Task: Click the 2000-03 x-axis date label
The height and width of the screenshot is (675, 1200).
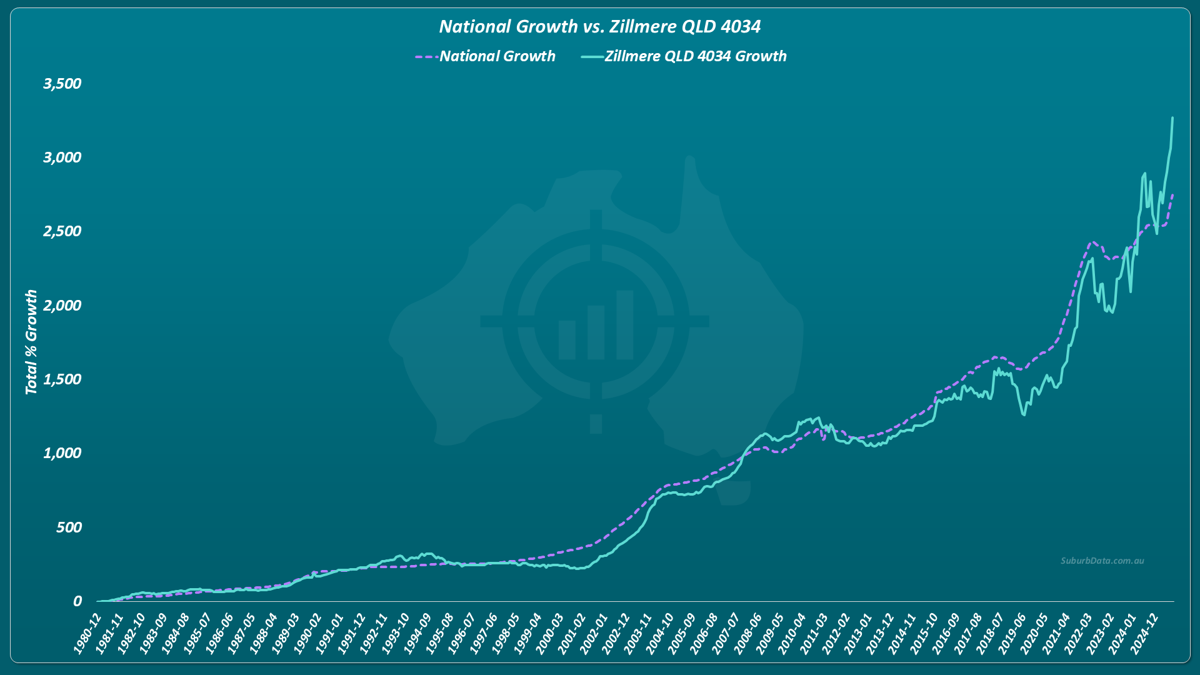Action: (x=549, y=633)
